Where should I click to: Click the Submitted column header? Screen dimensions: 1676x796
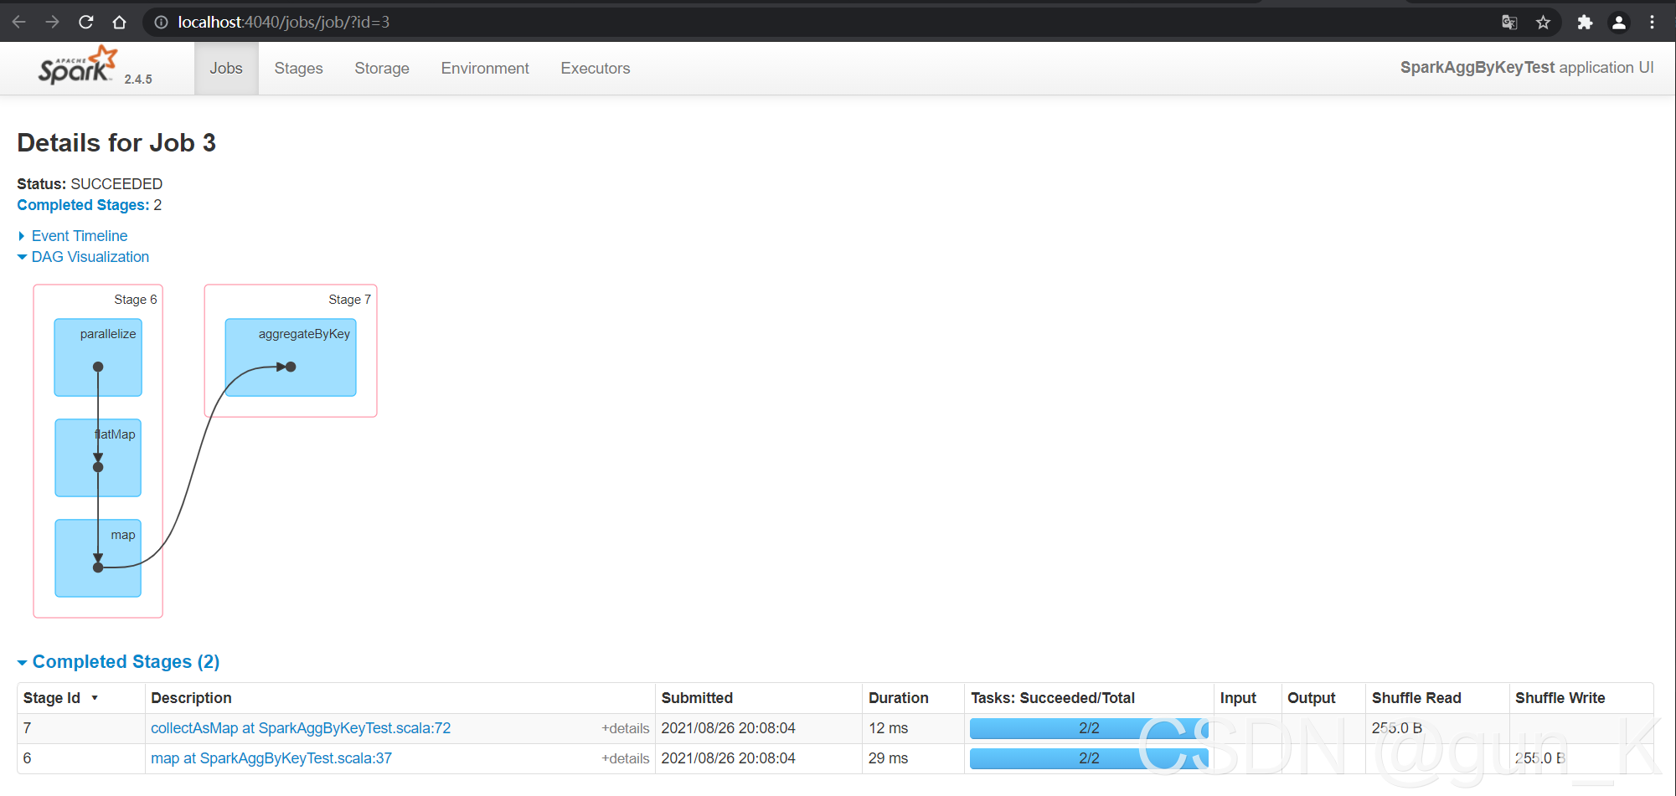[x=759, y=698]
